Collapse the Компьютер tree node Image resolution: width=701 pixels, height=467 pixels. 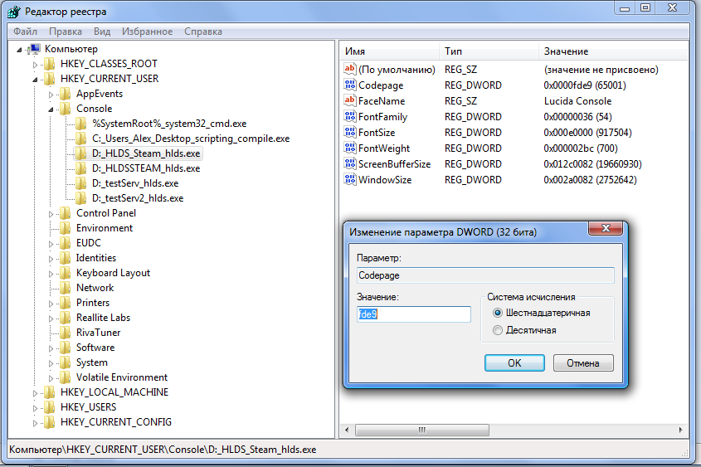(19, 50)
